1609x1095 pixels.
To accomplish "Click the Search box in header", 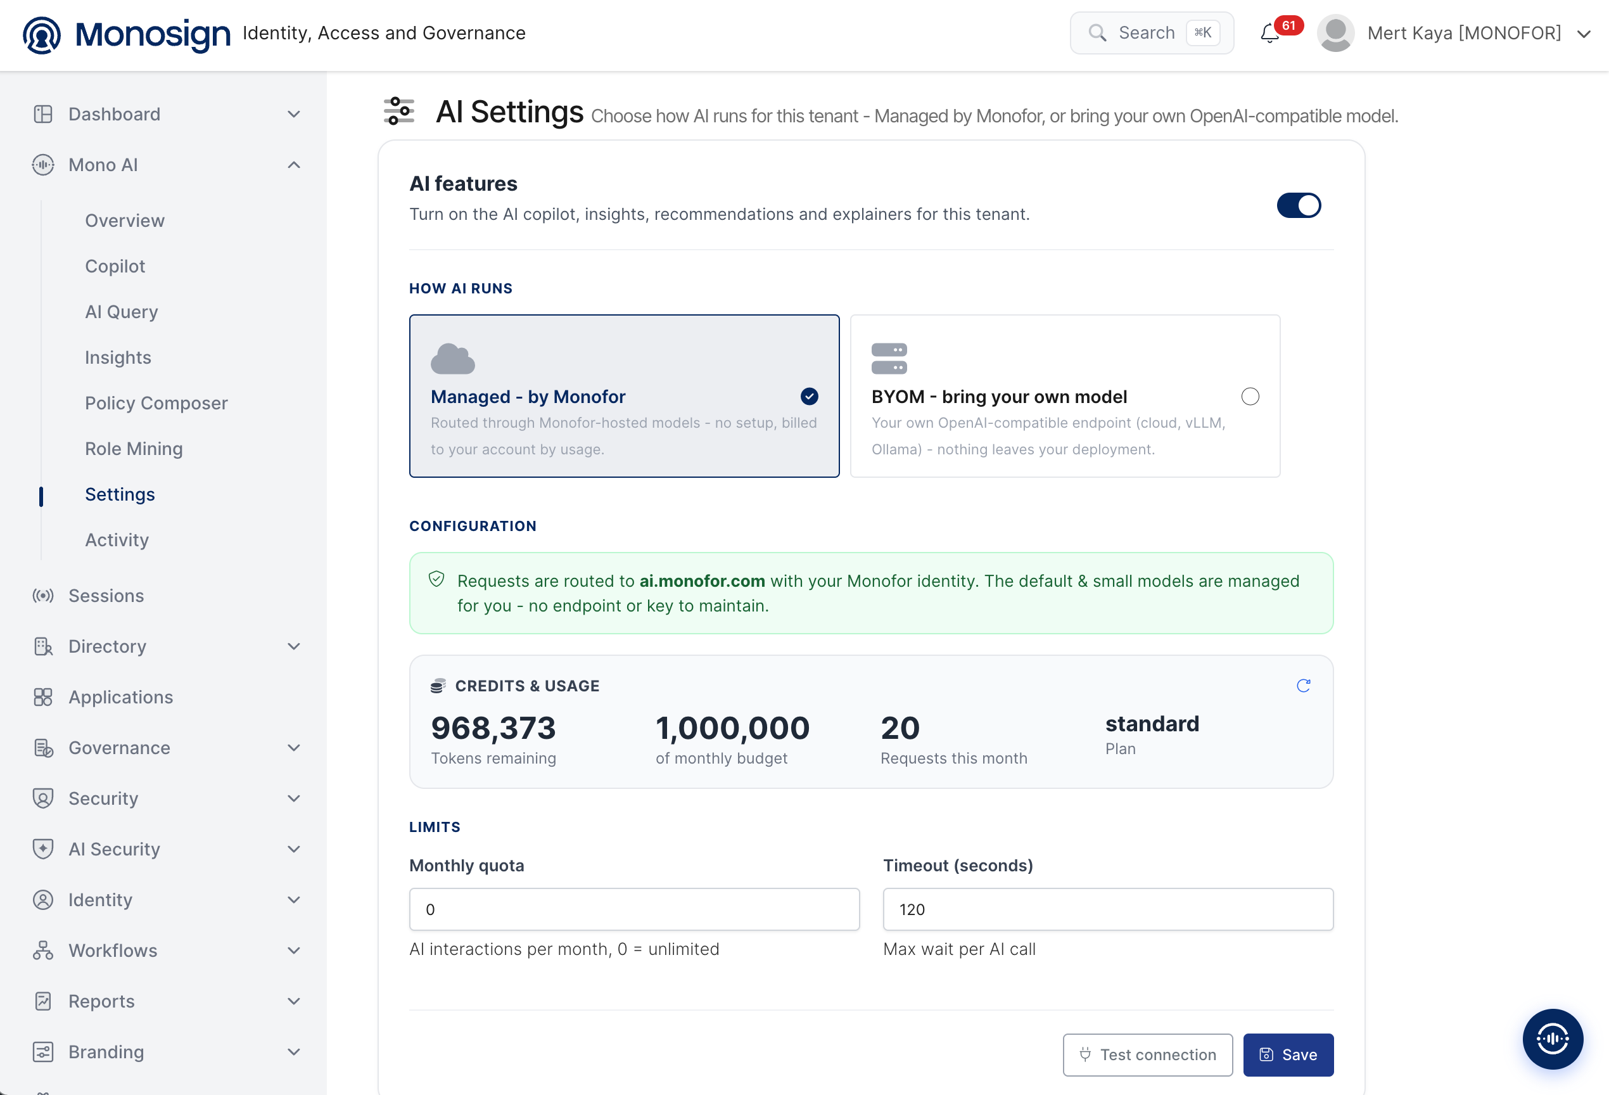I will click(x=1152, y=33).
